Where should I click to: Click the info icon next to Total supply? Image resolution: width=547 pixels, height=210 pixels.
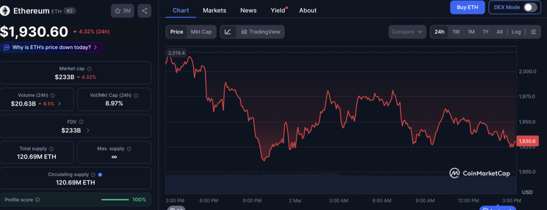[51, 149]
